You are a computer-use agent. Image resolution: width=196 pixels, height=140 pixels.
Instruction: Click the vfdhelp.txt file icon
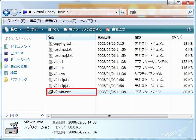pyautogui.click(x=50, y=80)
